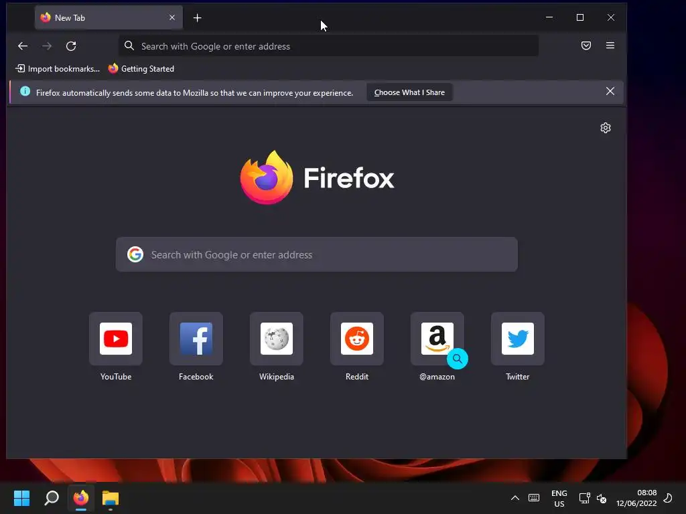Image resolution: width=686 pixels, height=514 pixels.
Task: Click the info icon in notification bar
Action: [25, 91]
